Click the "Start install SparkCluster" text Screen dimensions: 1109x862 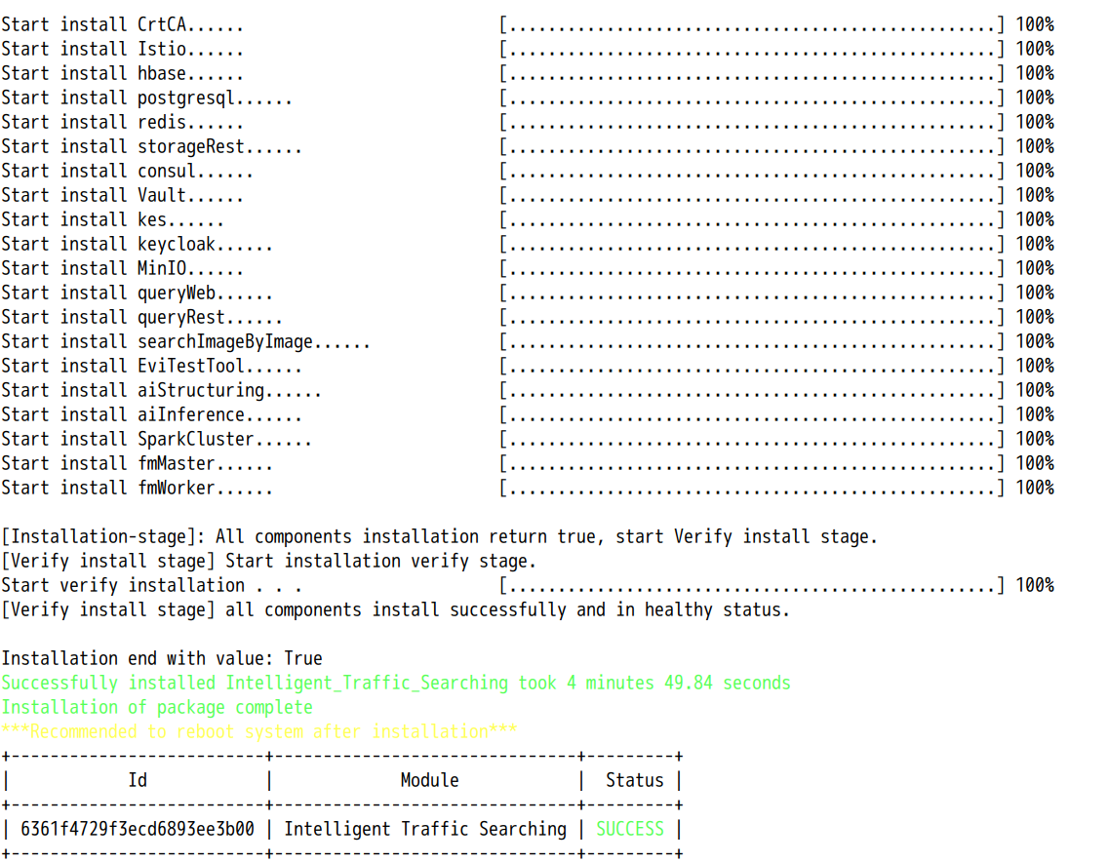click(x=156, y=439)
